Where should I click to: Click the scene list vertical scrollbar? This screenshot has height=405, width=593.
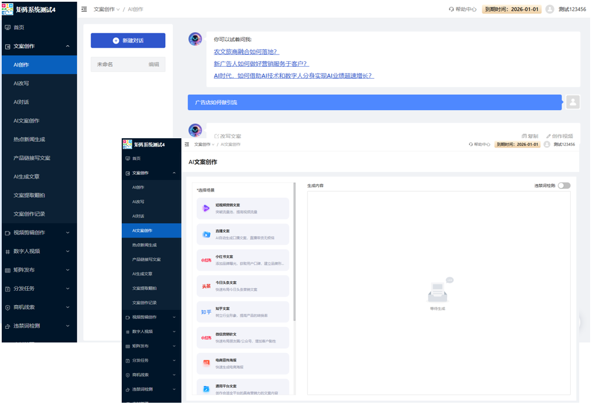pyautogui.click(x=294, y=252)
